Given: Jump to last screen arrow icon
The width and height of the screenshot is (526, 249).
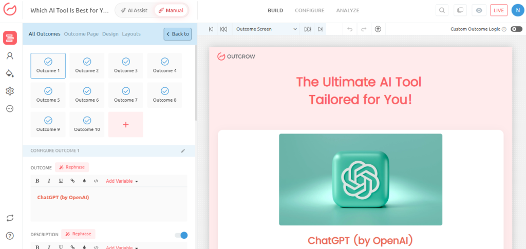Looking at the screenshot, I should click(x=321, y=29).
